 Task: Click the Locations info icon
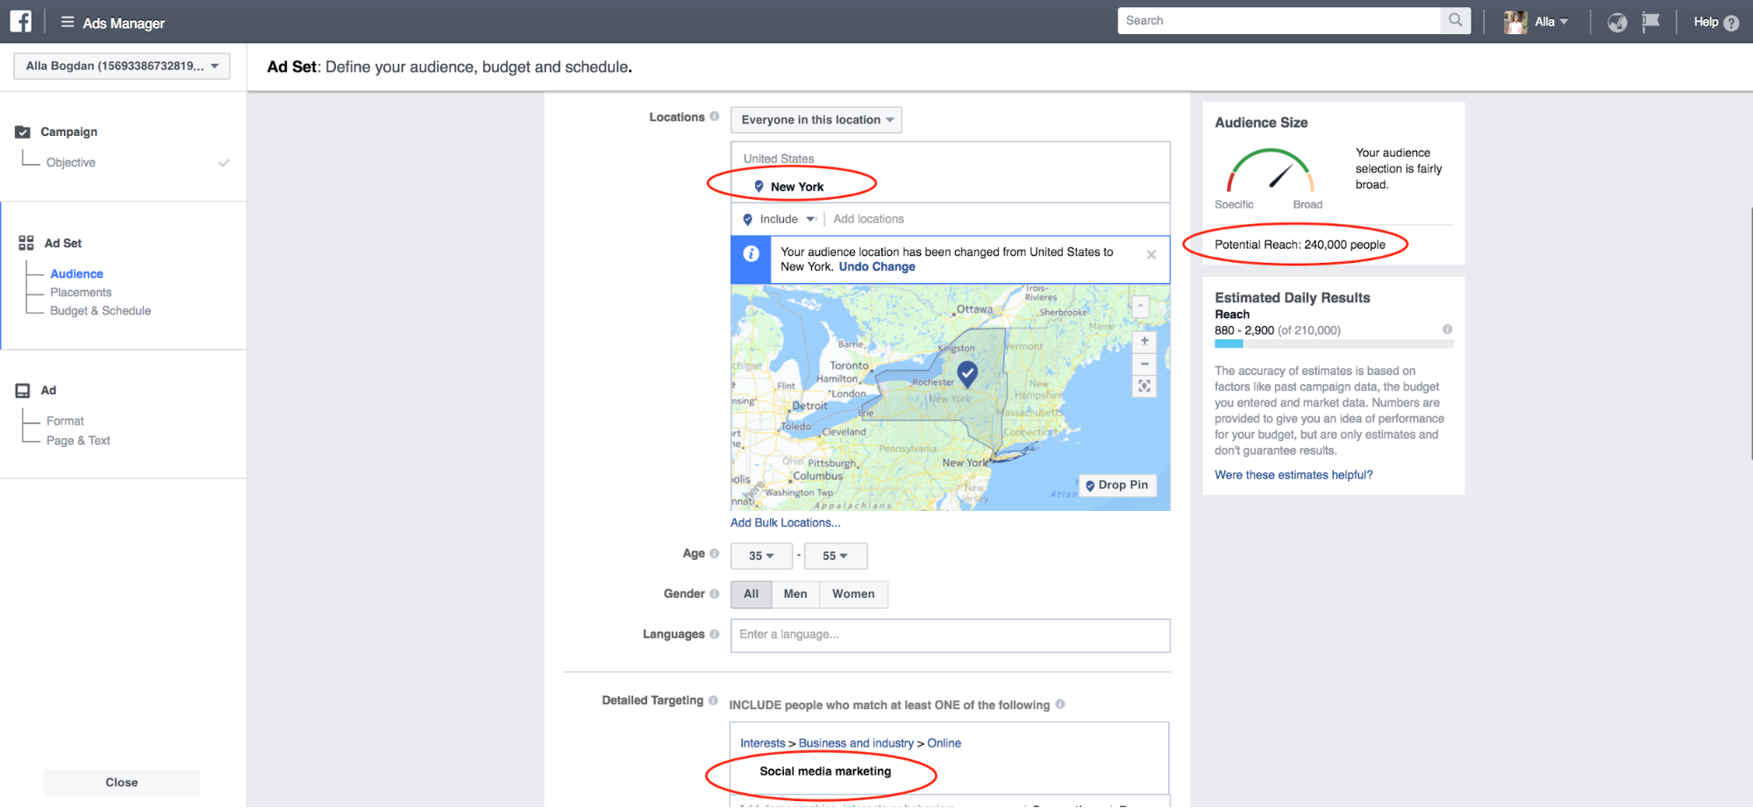[715, 117]
